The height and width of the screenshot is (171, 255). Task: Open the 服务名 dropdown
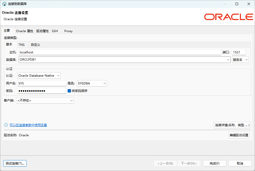(240, 60)
